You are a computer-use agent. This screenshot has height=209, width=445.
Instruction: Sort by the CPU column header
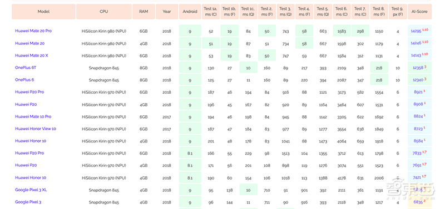pos(104,12)
